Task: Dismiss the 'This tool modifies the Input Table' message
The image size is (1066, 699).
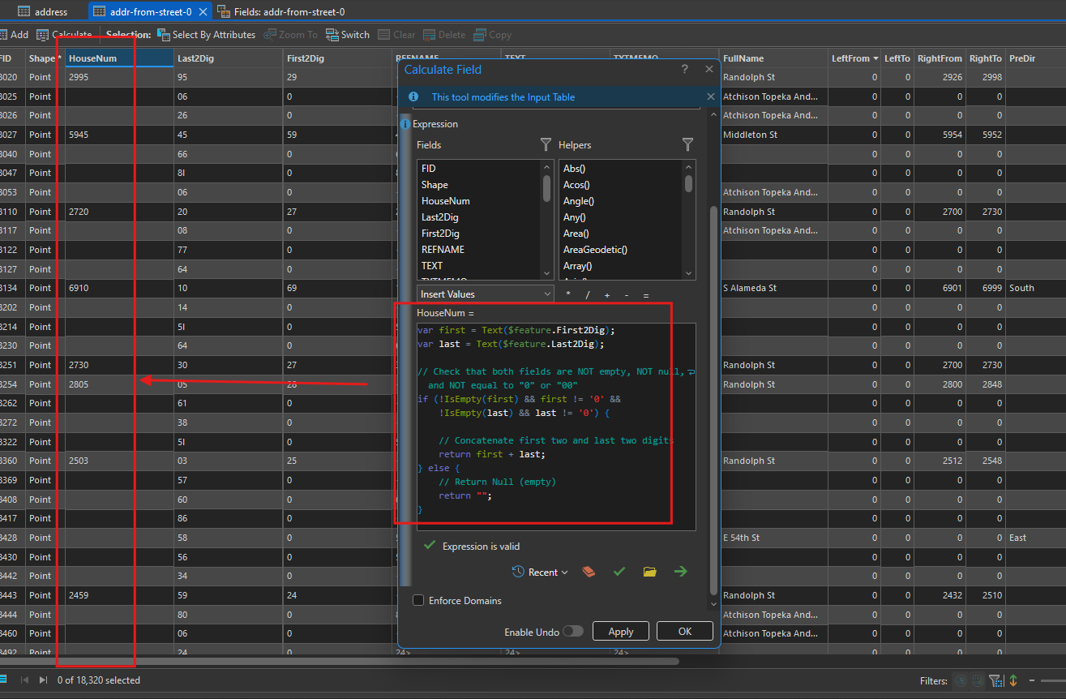Action: click(711, 96)
